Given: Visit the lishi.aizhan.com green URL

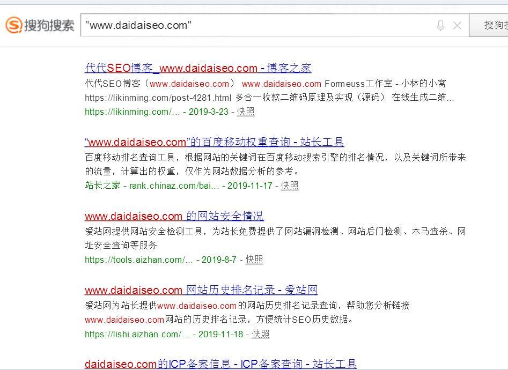Looking at the screenshot, I should tap(137, 334).
